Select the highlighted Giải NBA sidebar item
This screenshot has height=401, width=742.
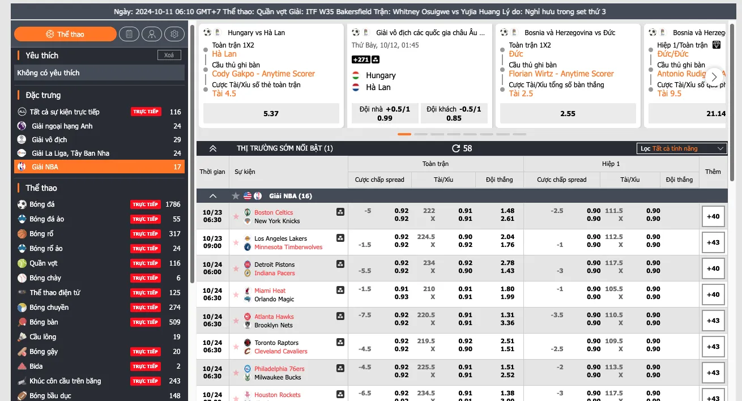pyautogui.click(x=99, y=167)
